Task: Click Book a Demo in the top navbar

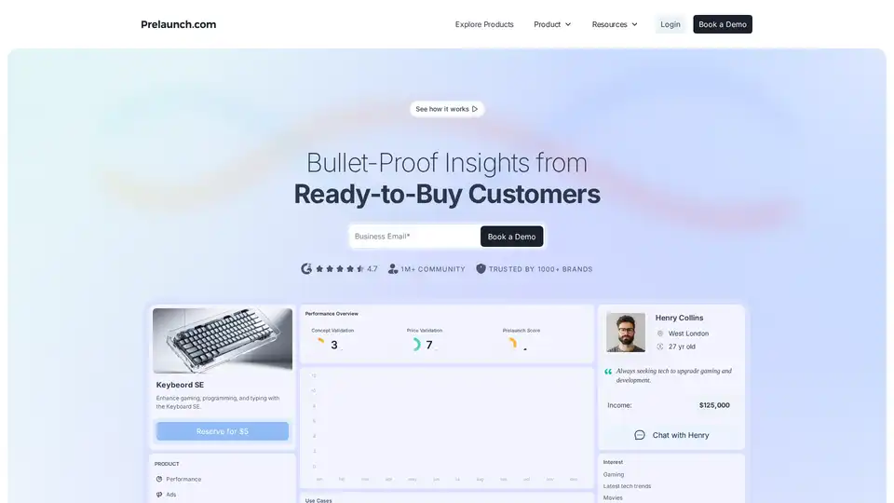Action: [x=723, y=24]
